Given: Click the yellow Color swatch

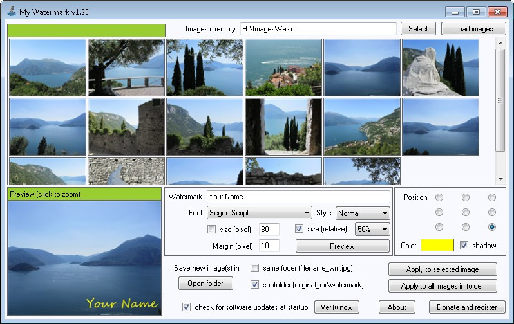Looking at the screenshot, I should coord(437,245).
